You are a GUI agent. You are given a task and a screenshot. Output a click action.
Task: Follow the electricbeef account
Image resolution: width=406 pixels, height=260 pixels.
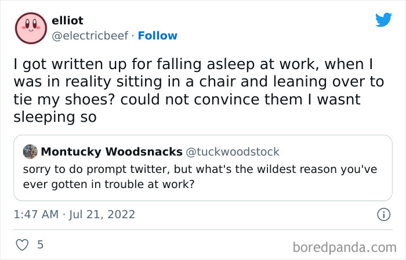point(157,36)
